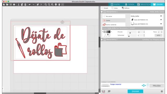The width and height of the screenshot is (167, 94).
Task: Click the MÁS button
Action: pyautogui.click(x=158, y=36)
